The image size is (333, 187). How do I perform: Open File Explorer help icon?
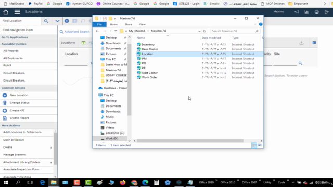261,24
